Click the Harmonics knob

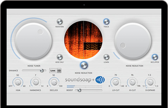(x=36, y=82)
